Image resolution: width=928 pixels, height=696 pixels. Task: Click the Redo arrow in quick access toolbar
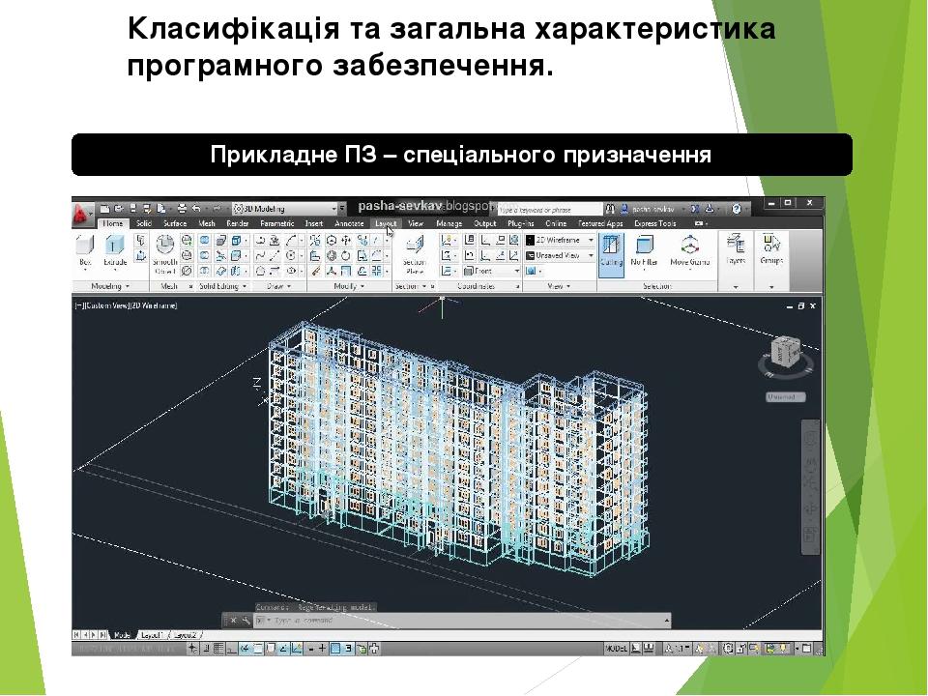click(x=216, y=209)
